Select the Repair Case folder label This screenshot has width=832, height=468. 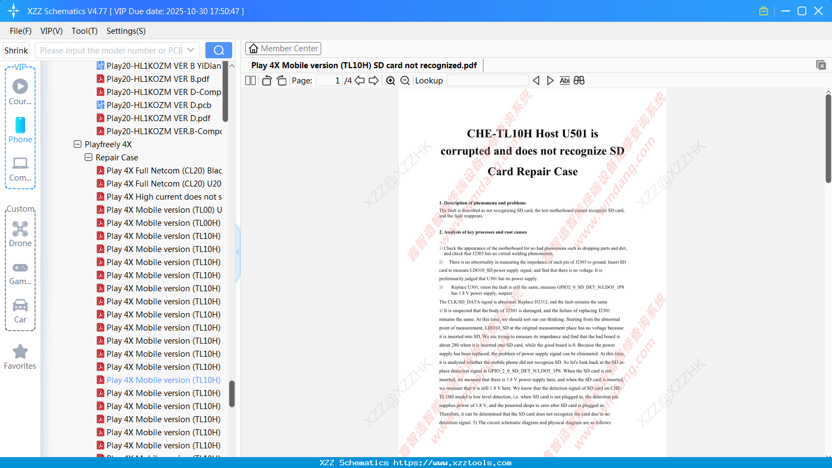(x=117, y=158)
